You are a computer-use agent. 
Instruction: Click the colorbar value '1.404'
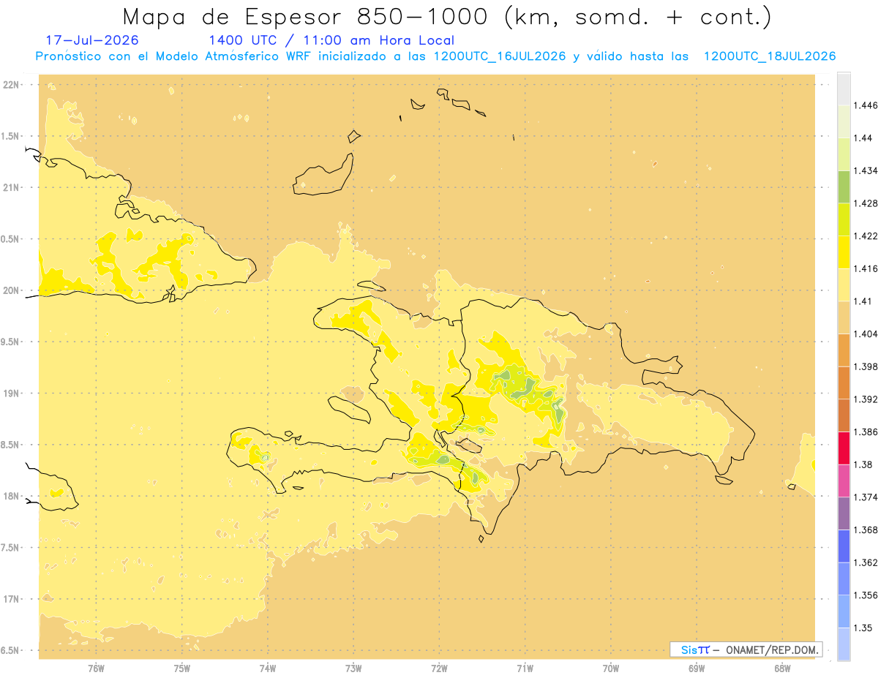865,334
